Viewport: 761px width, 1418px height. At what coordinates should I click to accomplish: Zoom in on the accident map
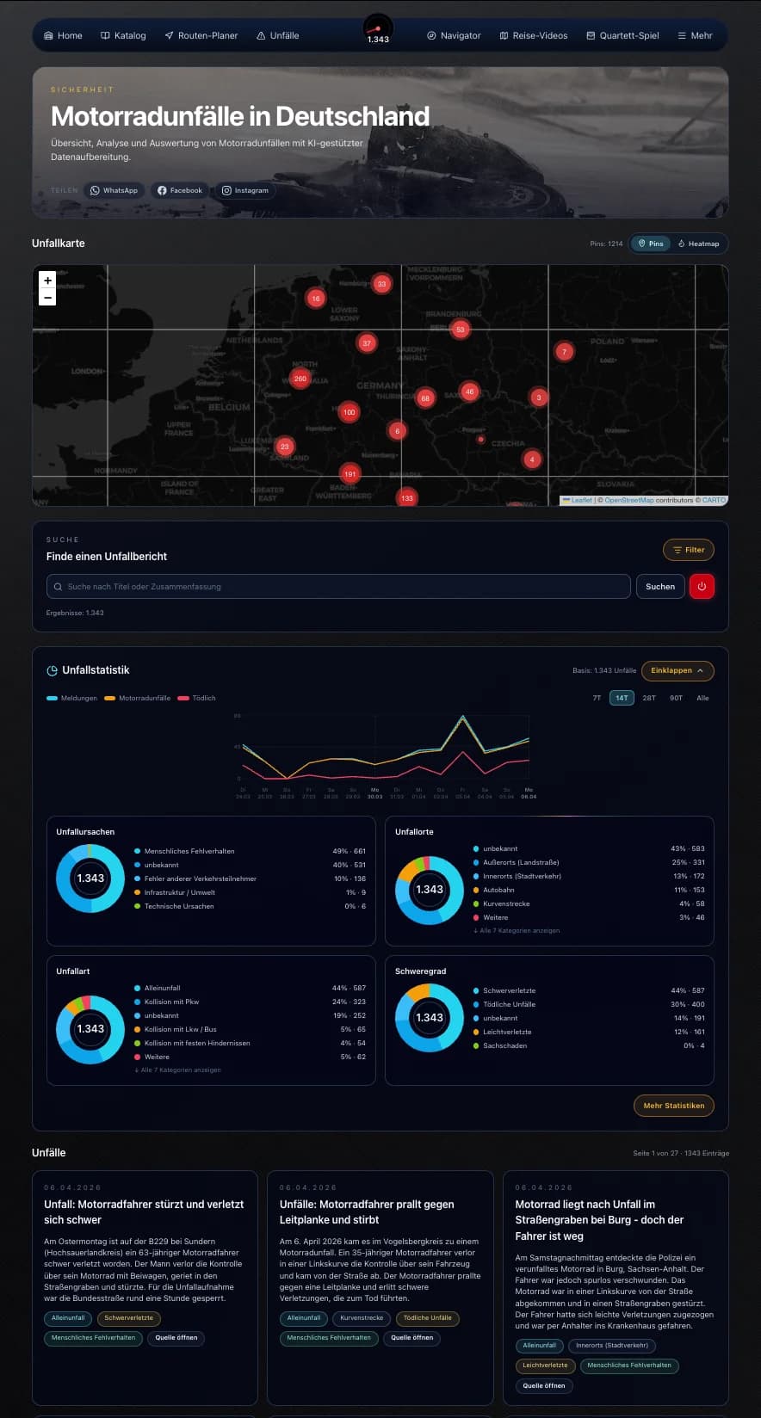tap(47, 281)
